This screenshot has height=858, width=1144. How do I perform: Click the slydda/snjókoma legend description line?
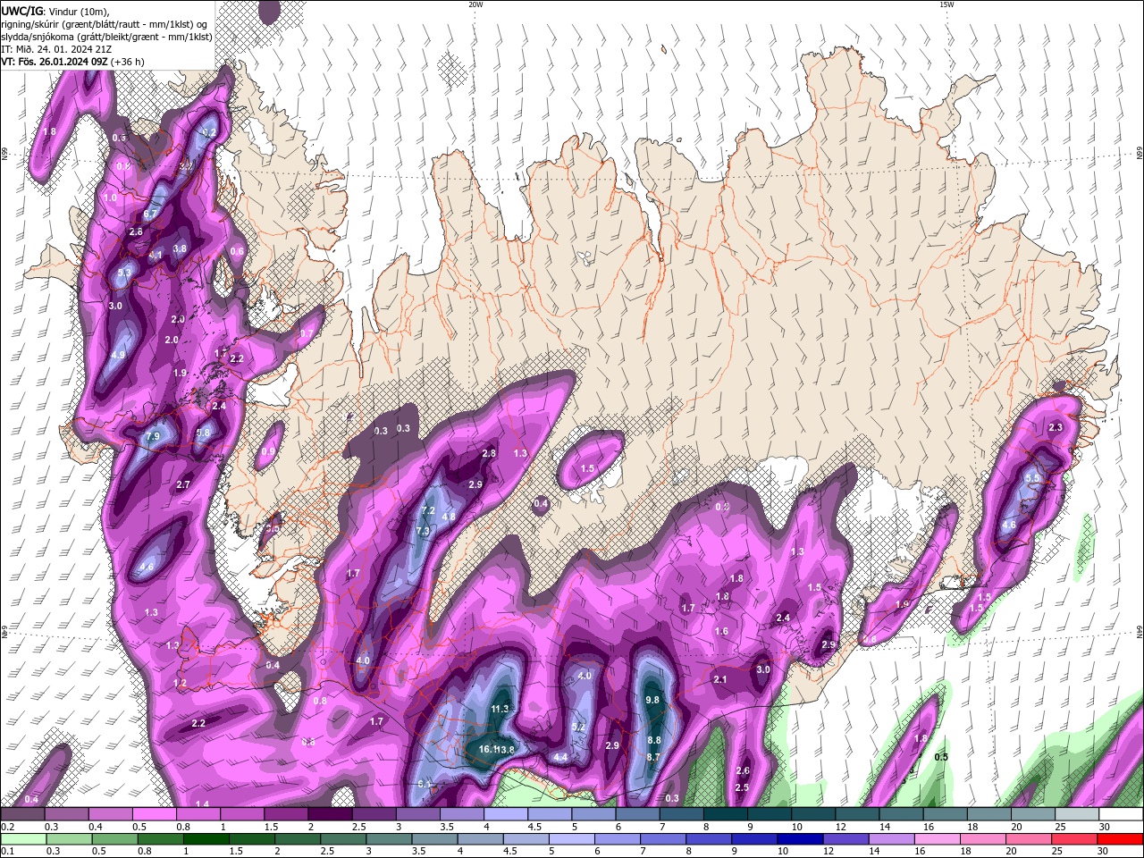click(x=107, y=37)
